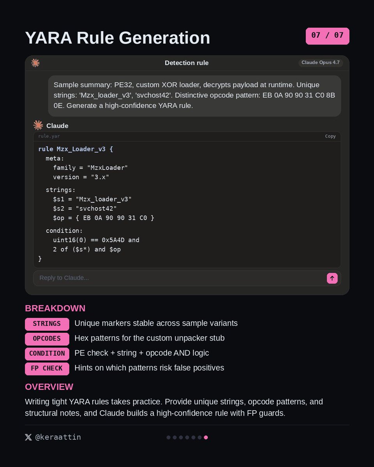Click the Claude Opus 4.7 model badge
This screenshot has height=467, width=374.
click(x=321, y=63)
